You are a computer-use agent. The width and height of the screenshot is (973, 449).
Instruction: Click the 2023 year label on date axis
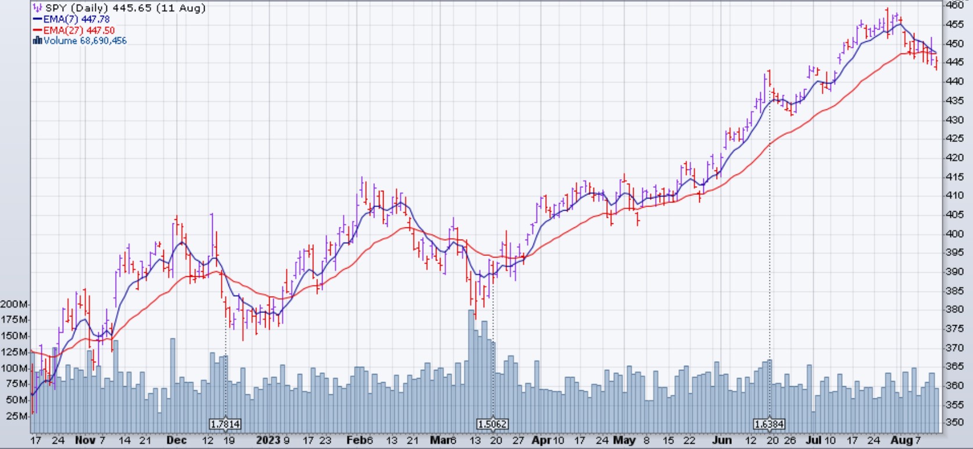(x=268, y=440)
